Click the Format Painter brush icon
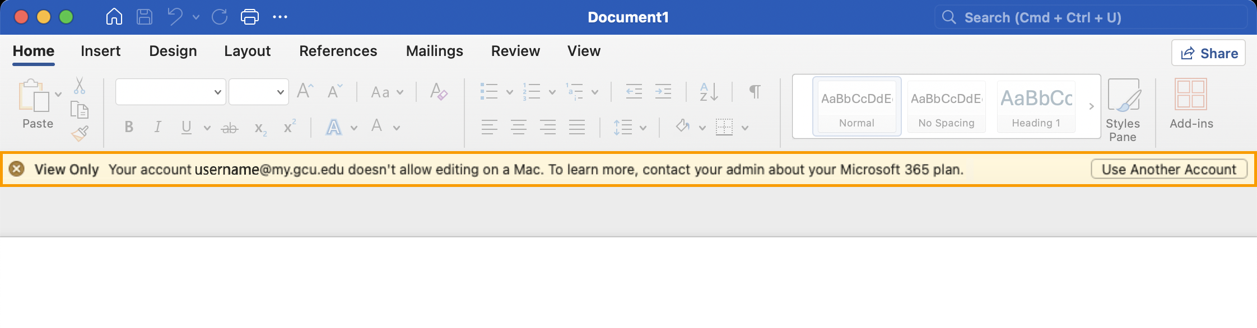 click(x=80, y=133)
